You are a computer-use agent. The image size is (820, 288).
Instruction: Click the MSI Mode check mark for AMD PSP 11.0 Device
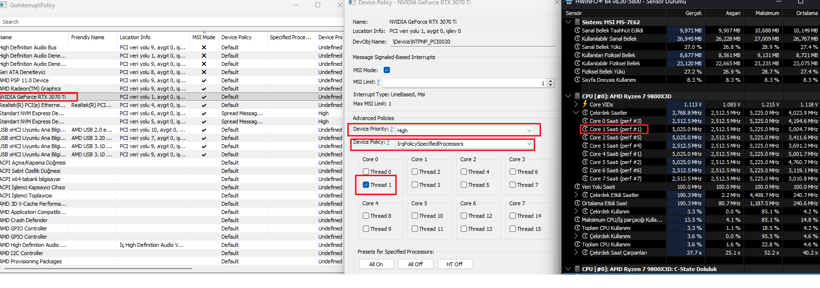[204, 80]
